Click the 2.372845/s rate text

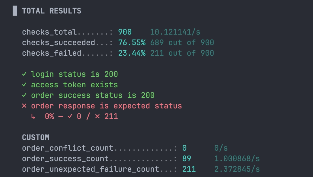237,169
